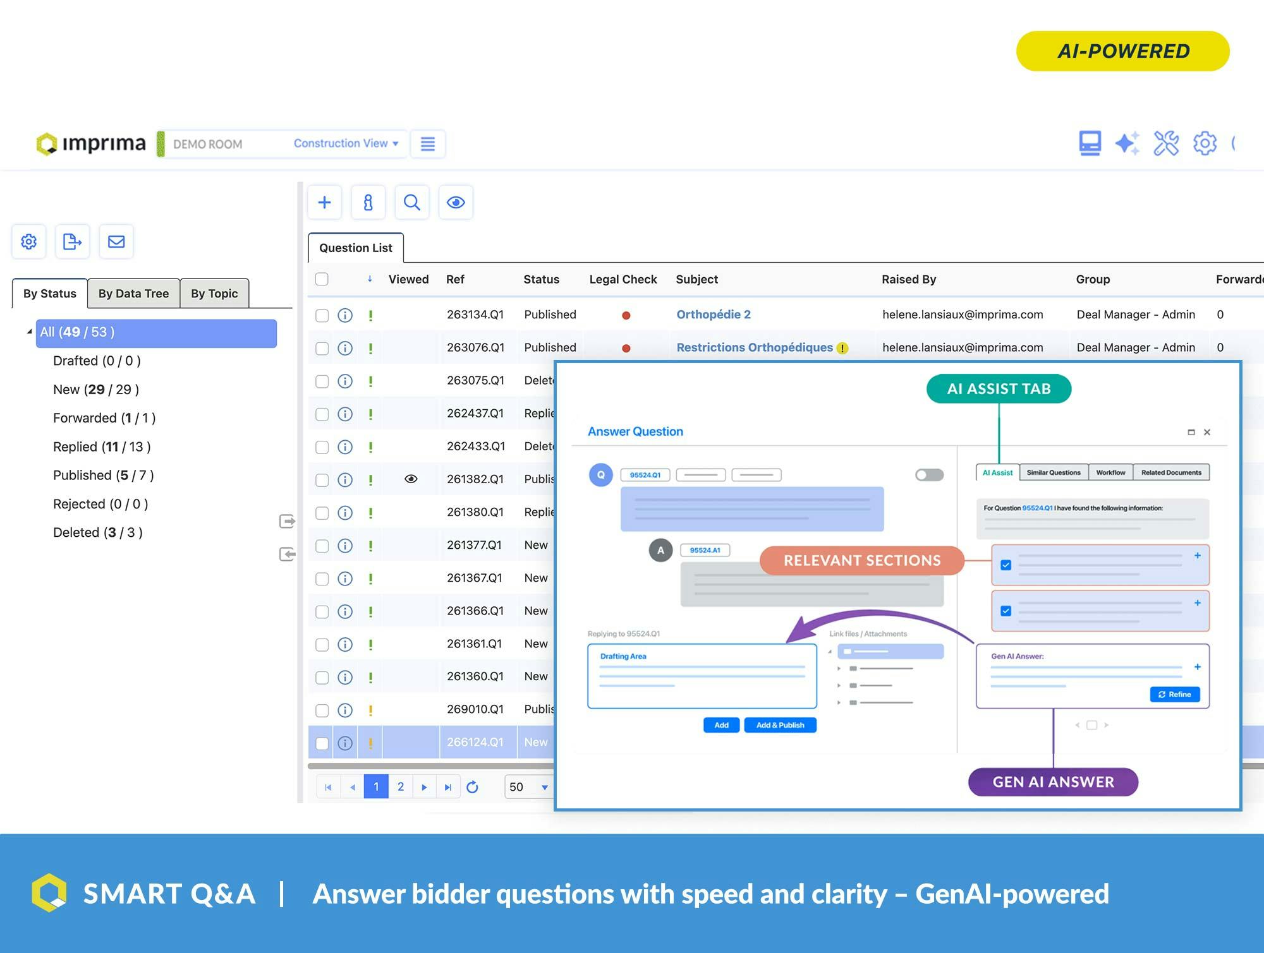This screenshot has width=1264, height=953.
Task: Tick the checkbox for question 263134.Q1
Action: [x=321, y=315]
